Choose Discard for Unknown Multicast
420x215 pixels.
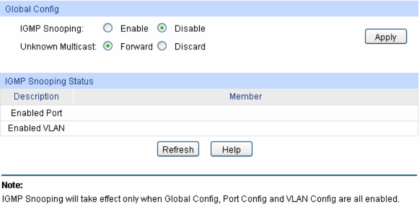click(x=162, y=46)
